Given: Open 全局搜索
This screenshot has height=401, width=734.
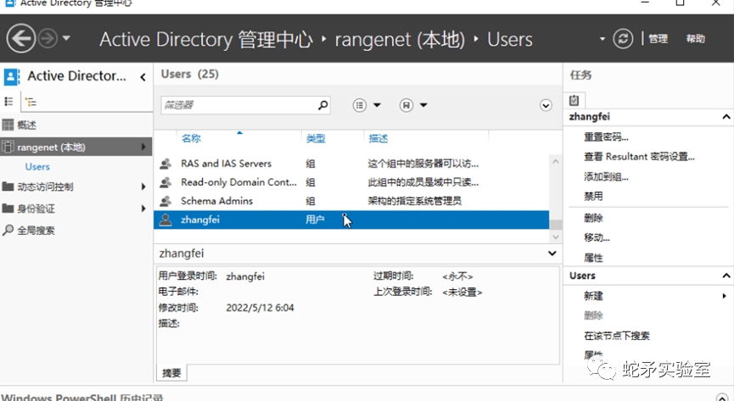Looking at the screenshot, I should 36,231.
